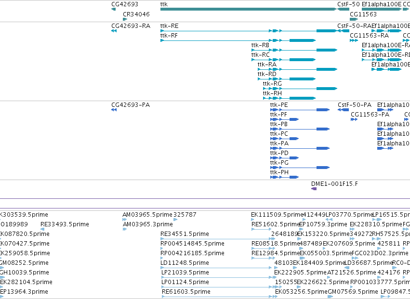Screen dimensions: 410x299
Task: Select the ttk-RG transcript label
Action: [273, 84]
